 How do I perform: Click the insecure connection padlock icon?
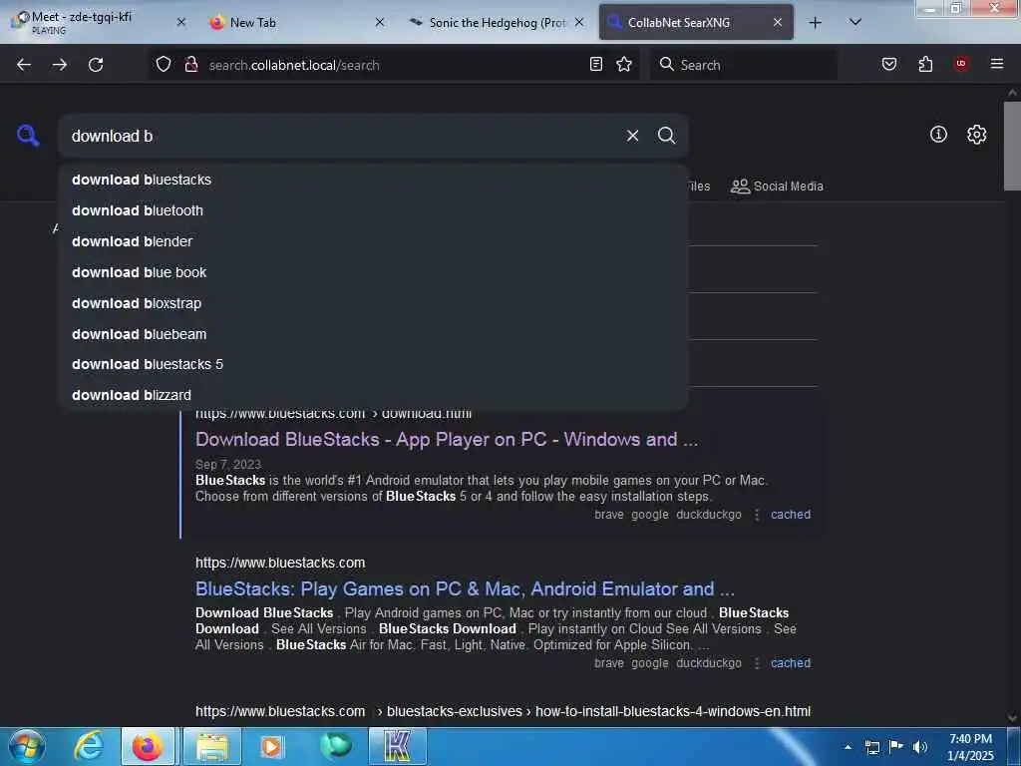pyautogui.click(x=191, y=65)
